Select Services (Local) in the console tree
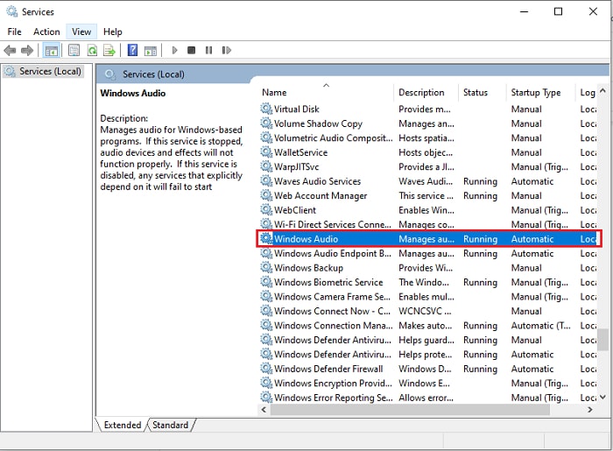 43,71
